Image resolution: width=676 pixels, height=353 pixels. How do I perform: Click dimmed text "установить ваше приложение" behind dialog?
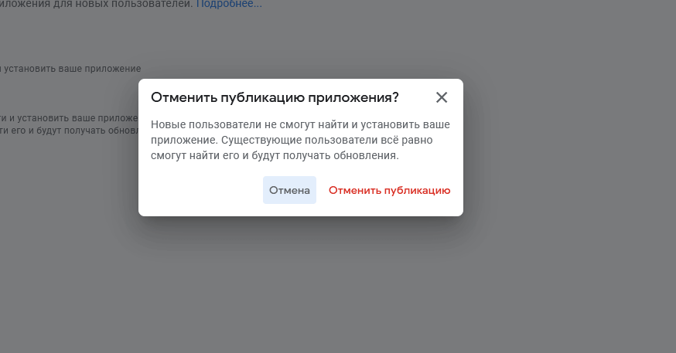(x=73, y=69)
